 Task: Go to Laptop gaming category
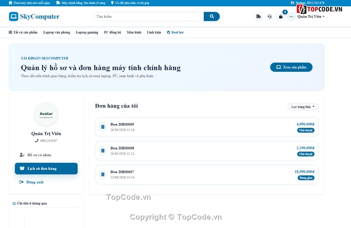tap(87, 32)
